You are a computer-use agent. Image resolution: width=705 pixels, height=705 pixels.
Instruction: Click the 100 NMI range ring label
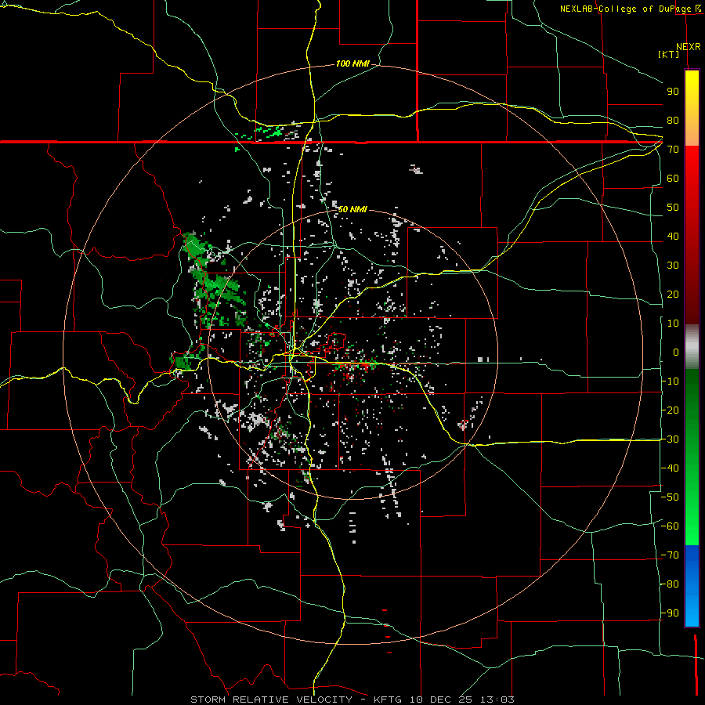click(x=352, y=64)
